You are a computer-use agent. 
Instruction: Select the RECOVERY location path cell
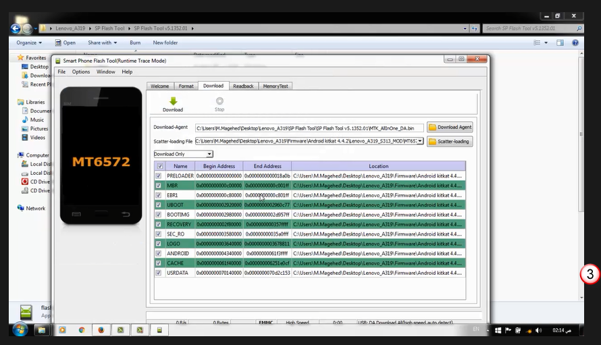coord(378,224)
